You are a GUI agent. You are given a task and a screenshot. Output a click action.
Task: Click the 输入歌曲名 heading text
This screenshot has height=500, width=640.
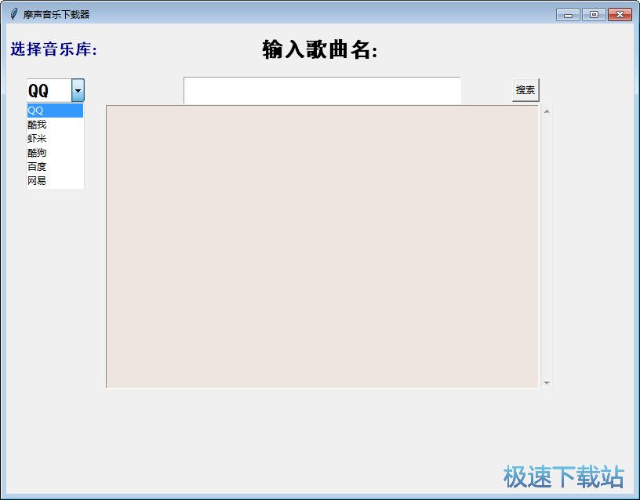[x=320, y=50]
